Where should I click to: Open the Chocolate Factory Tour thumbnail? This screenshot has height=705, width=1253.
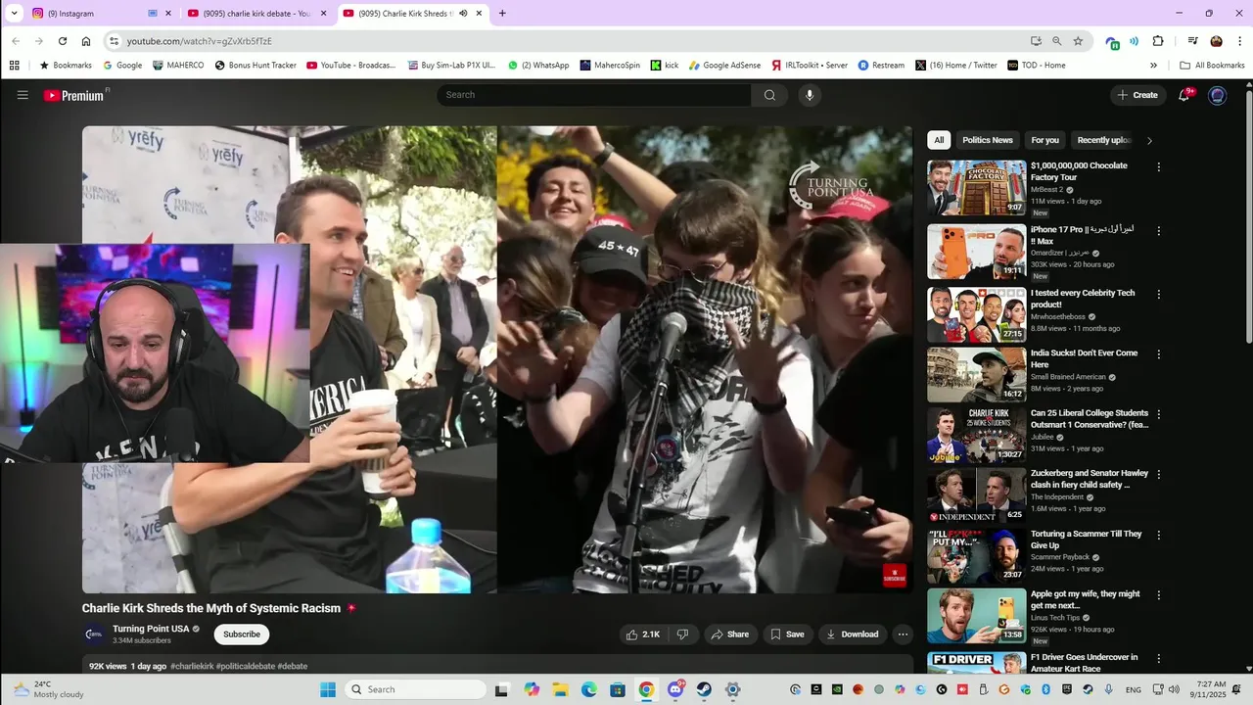coord(977,188)
